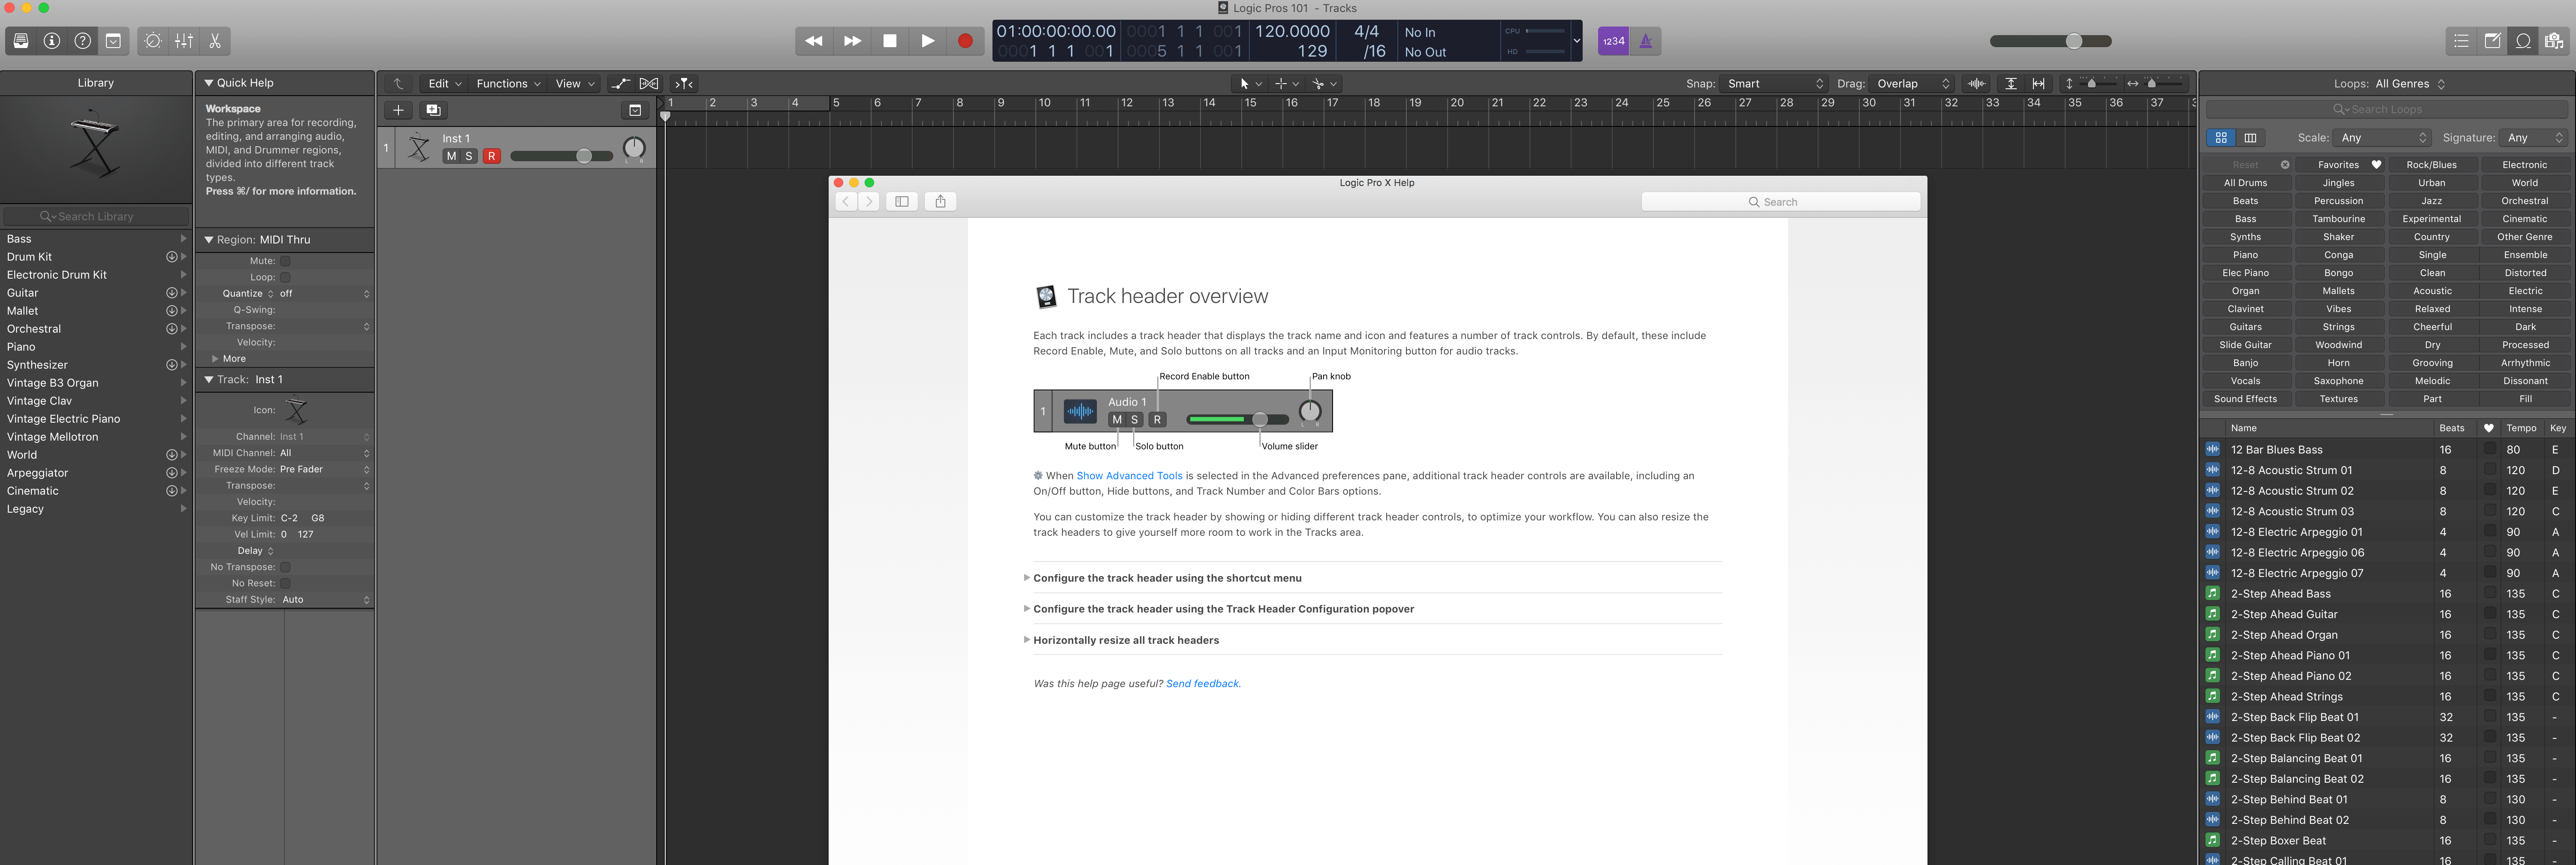The height and width of the screenshot is (865, 2576).
Task: Collapse the Region: MIDI Thru inspector section
Action: [209, 240]
